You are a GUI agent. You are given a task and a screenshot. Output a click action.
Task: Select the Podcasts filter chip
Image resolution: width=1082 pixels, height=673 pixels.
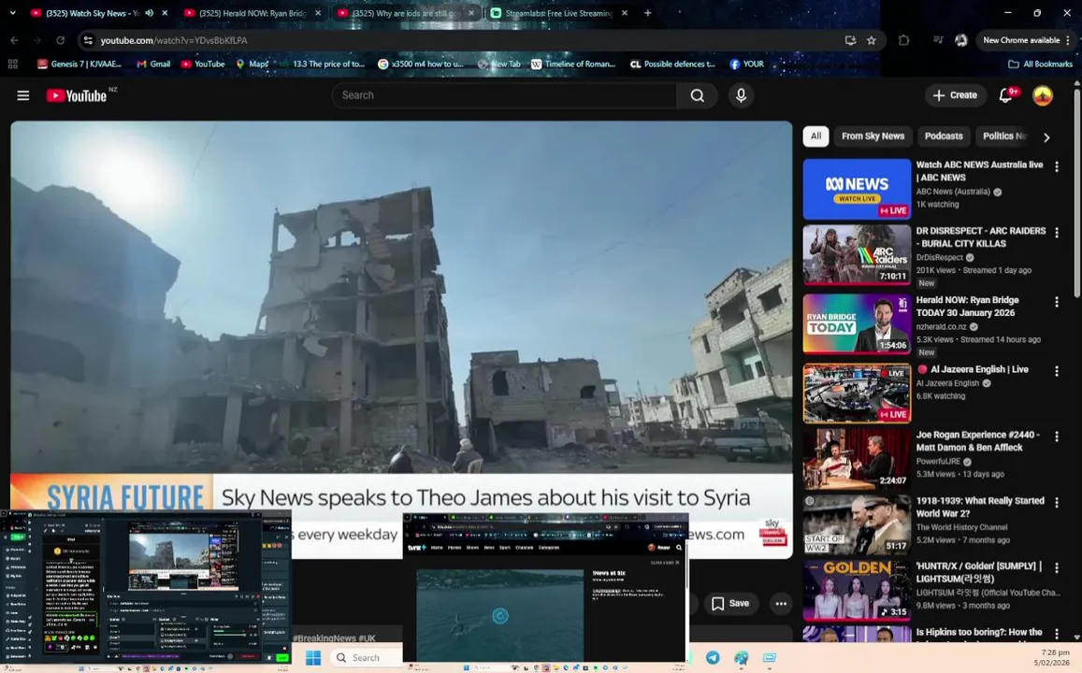(944, 136)
